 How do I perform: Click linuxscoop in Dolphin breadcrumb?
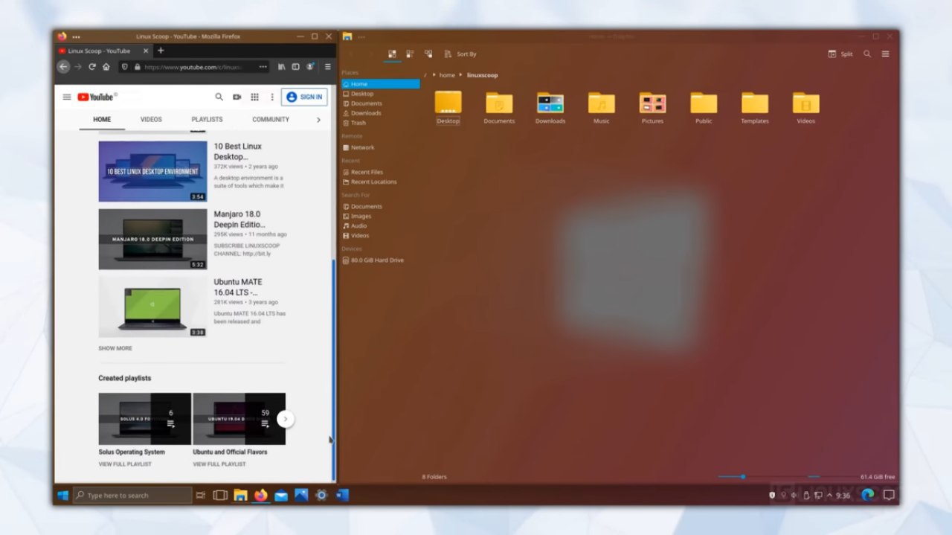tap(482, 75)
